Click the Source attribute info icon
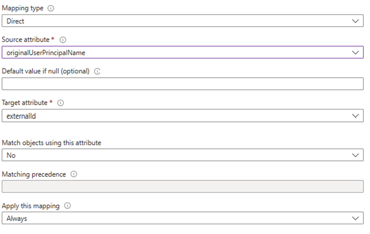Image resolution: width=370 pixels, height=234 pixels. (x=63, y=40)
